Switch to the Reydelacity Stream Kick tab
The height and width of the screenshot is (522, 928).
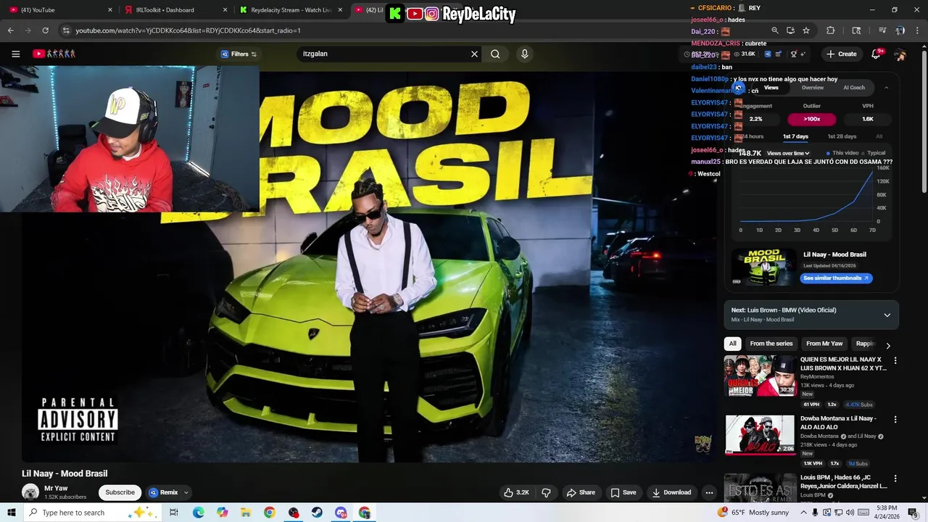[x=290, y=10]
